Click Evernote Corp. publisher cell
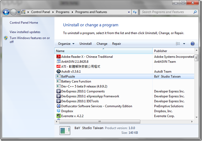Screen dimensions: 202x141 tap(164, 116)
